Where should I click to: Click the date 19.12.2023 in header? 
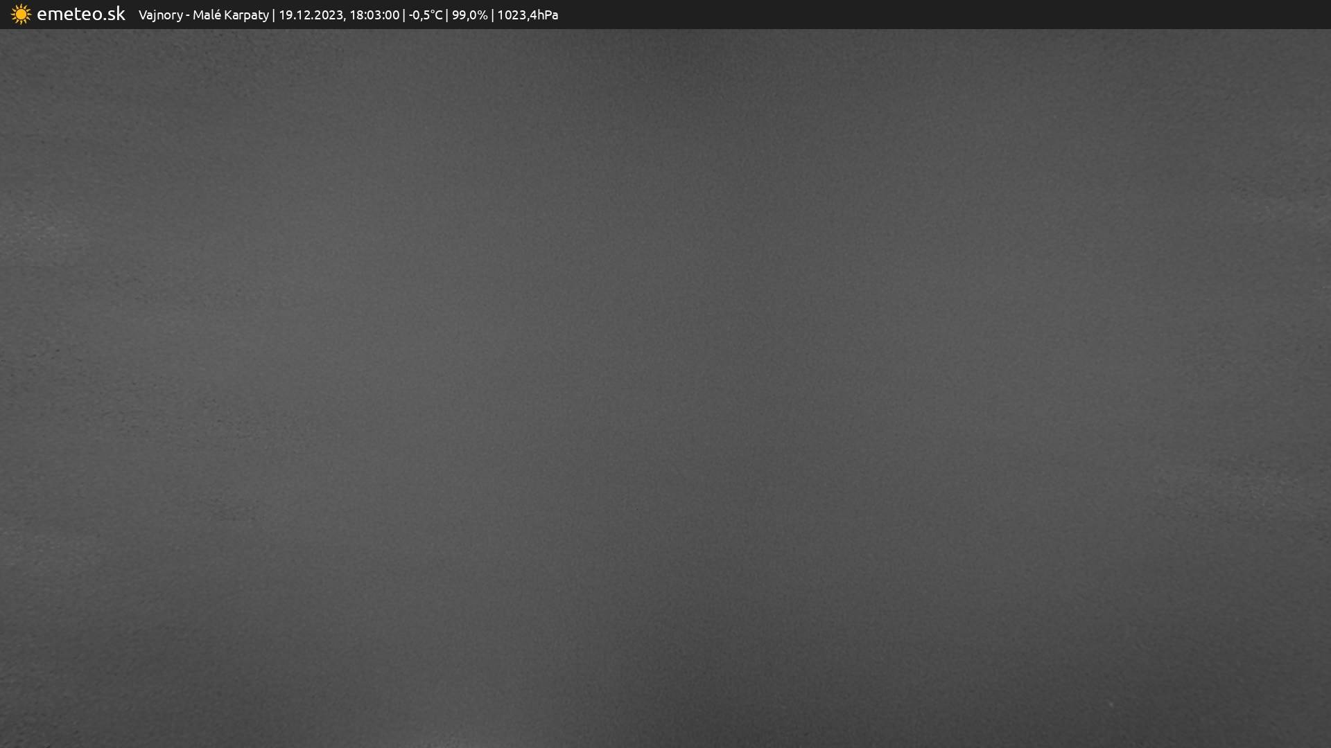click(310, 15)
